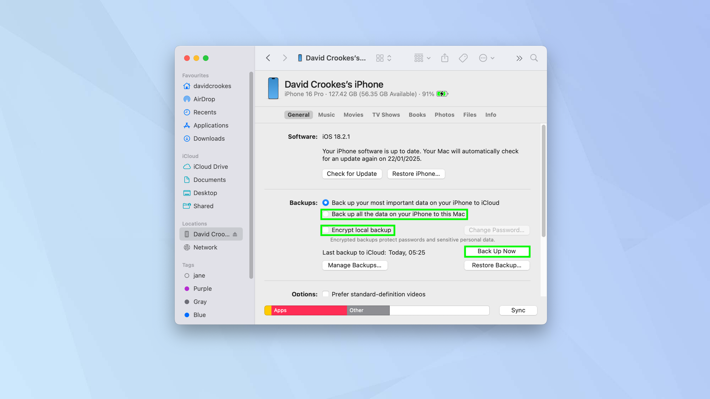Viewport: 710px width, 399px height.
Task: Select Back up to iCloud radio button
Action: pyautogui.click(x=325, y=203)
